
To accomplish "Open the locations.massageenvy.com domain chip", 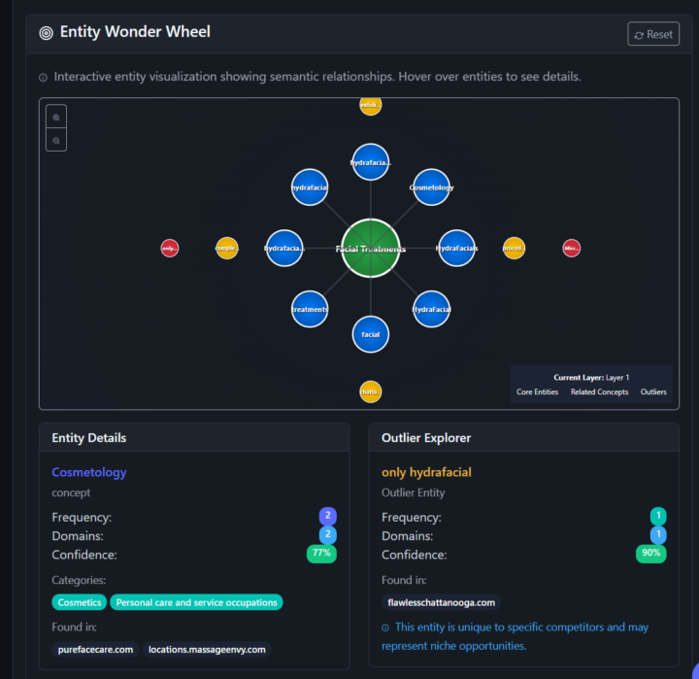I will pos(209,649).
